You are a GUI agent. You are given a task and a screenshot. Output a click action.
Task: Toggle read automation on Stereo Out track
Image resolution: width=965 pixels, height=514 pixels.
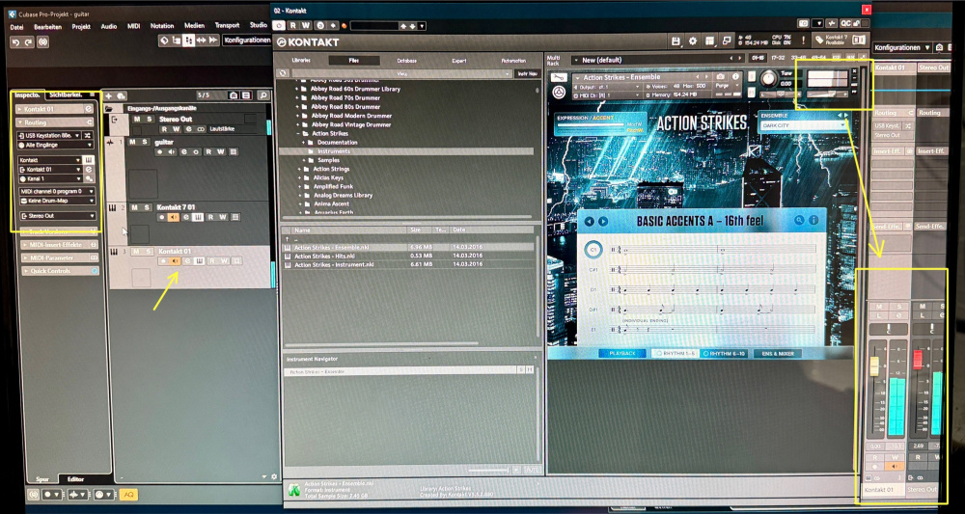click(x=165, y=129)
